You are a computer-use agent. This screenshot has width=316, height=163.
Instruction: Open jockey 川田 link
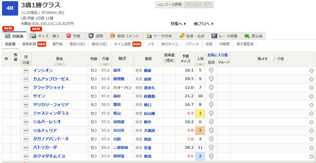tap(117, 139)
